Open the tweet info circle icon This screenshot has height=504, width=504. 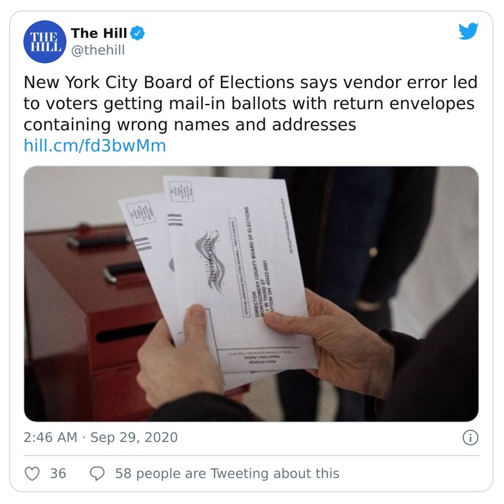pos(470,437)
